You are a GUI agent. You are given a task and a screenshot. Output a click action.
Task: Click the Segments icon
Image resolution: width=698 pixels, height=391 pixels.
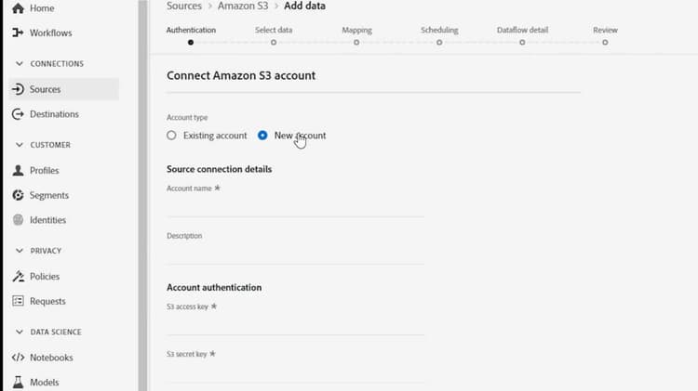click(19, 195)
